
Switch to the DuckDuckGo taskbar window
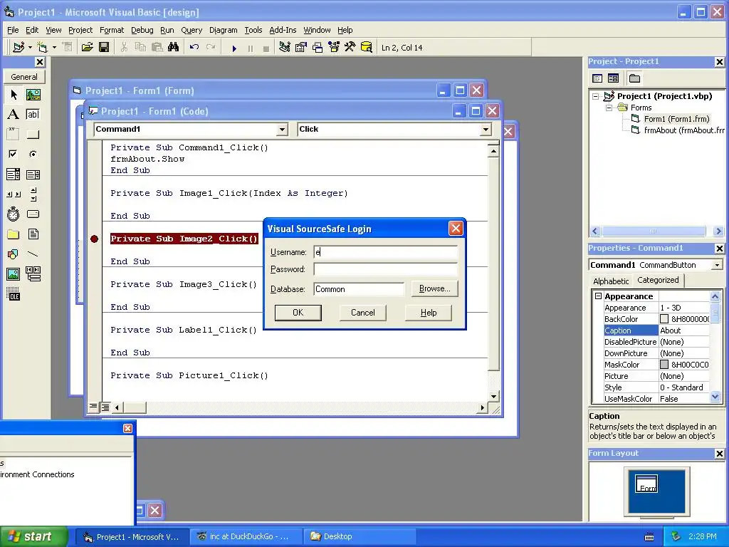point(246,536)
